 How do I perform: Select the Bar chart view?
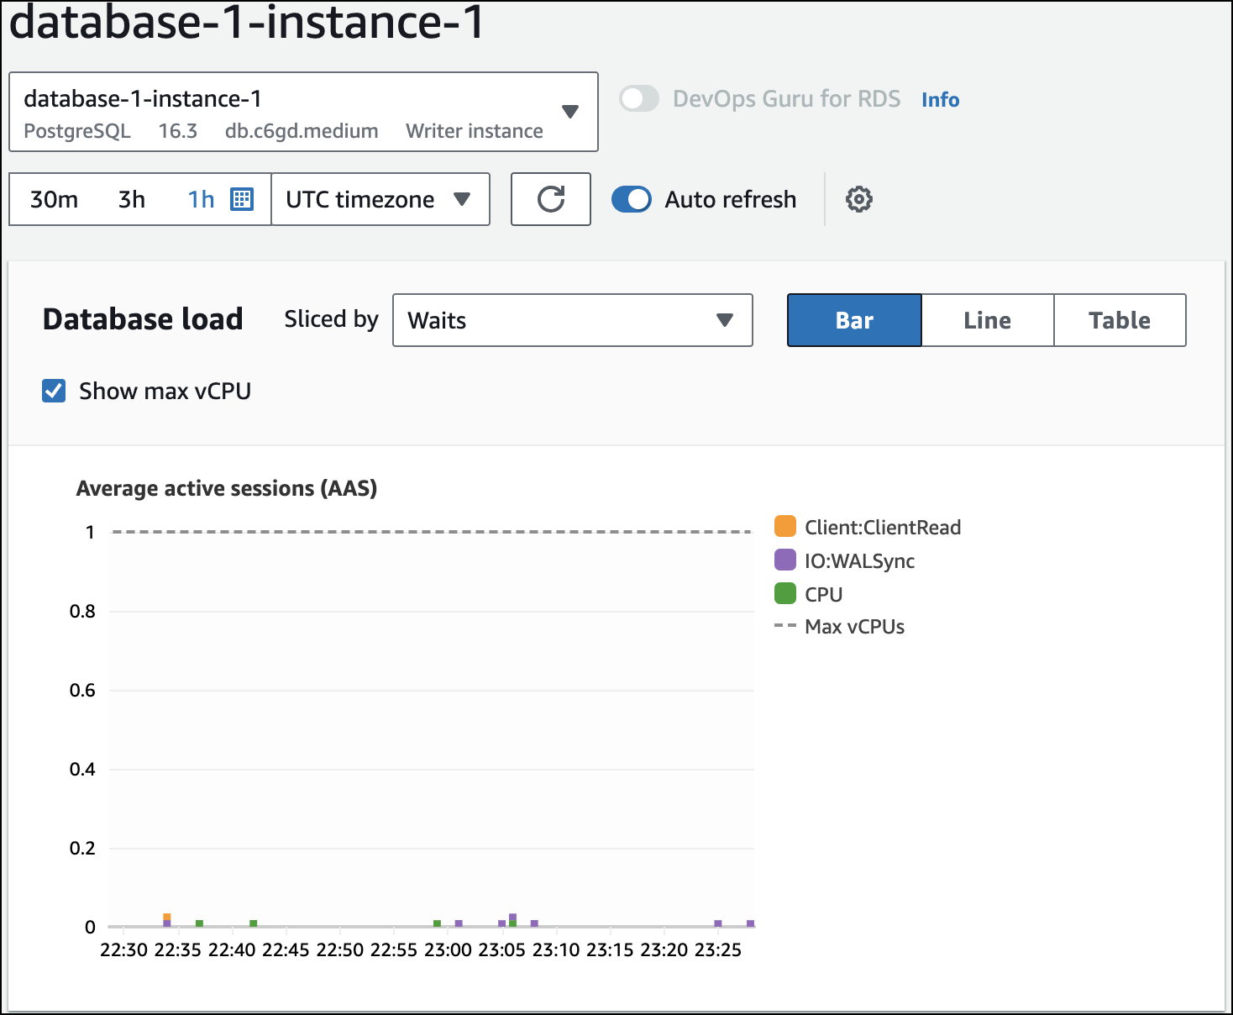(x=853, y=320)
